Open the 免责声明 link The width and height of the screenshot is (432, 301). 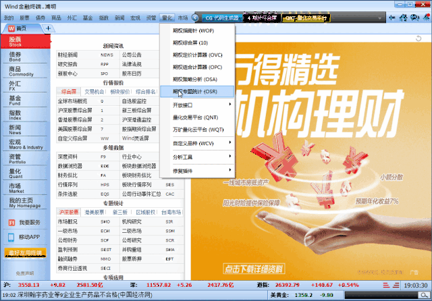(25, 273)
